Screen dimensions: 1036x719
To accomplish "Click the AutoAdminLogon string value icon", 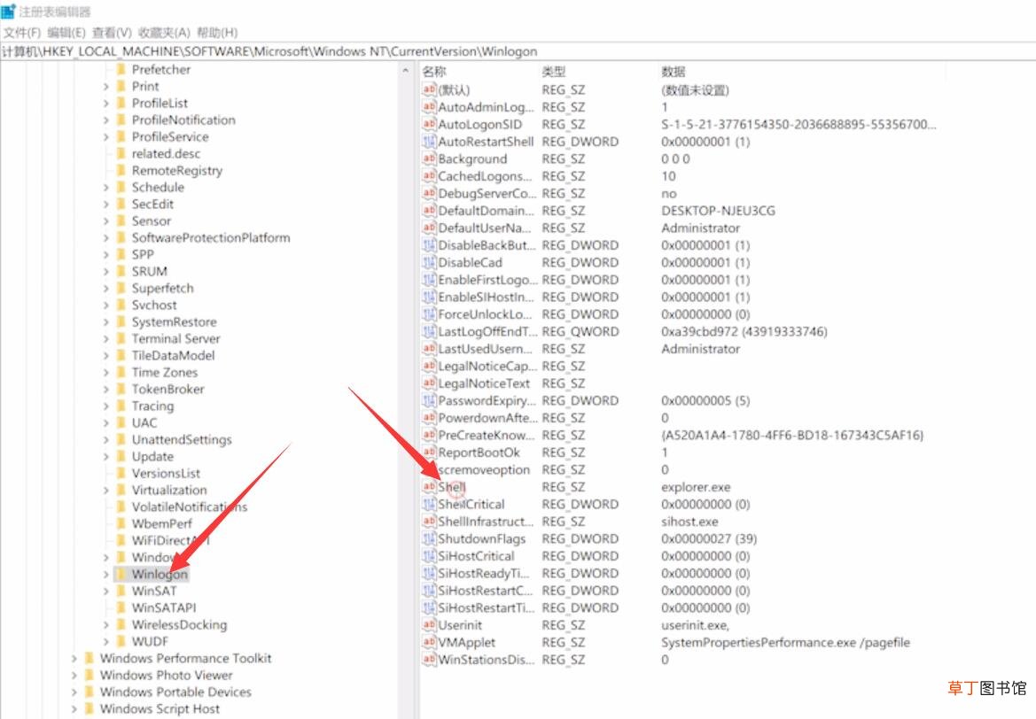I will 429,107.
